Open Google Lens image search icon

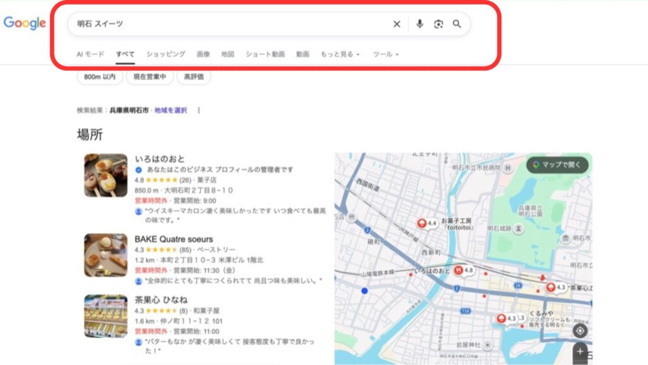tap(439, 24)
